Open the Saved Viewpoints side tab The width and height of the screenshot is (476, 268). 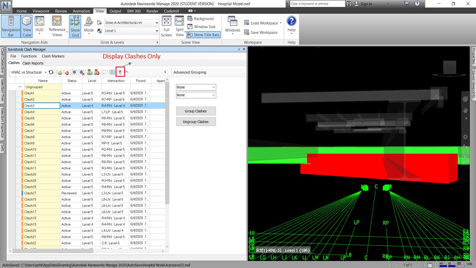click(473, 84)
